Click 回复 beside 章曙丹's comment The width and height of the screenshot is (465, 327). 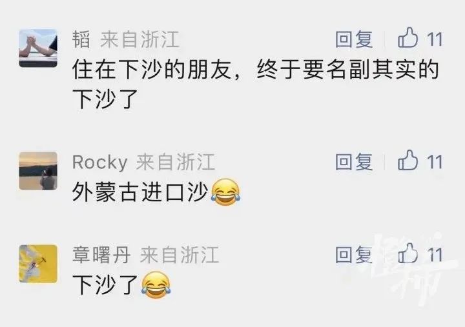(354, 254)
